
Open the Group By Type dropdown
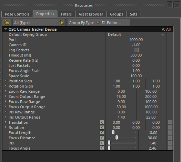coord(84,23)
